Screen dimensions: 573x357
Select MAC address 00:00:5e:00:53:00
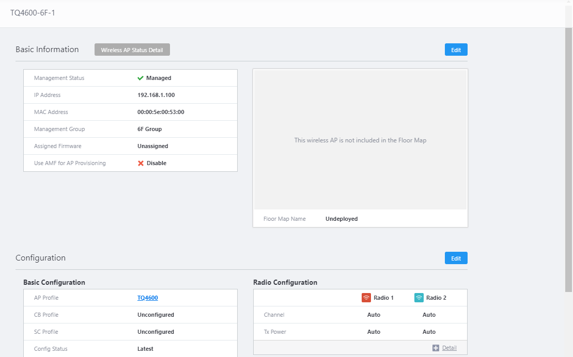[161, 112]
